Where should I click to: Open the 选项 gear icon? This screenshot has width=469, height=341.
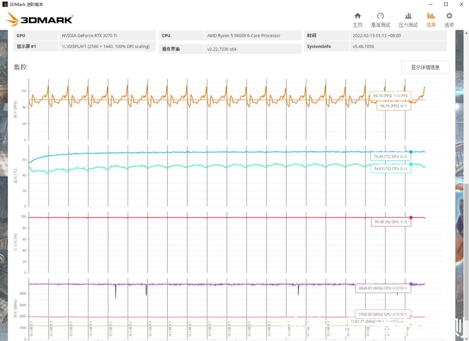tap(449, 16)
